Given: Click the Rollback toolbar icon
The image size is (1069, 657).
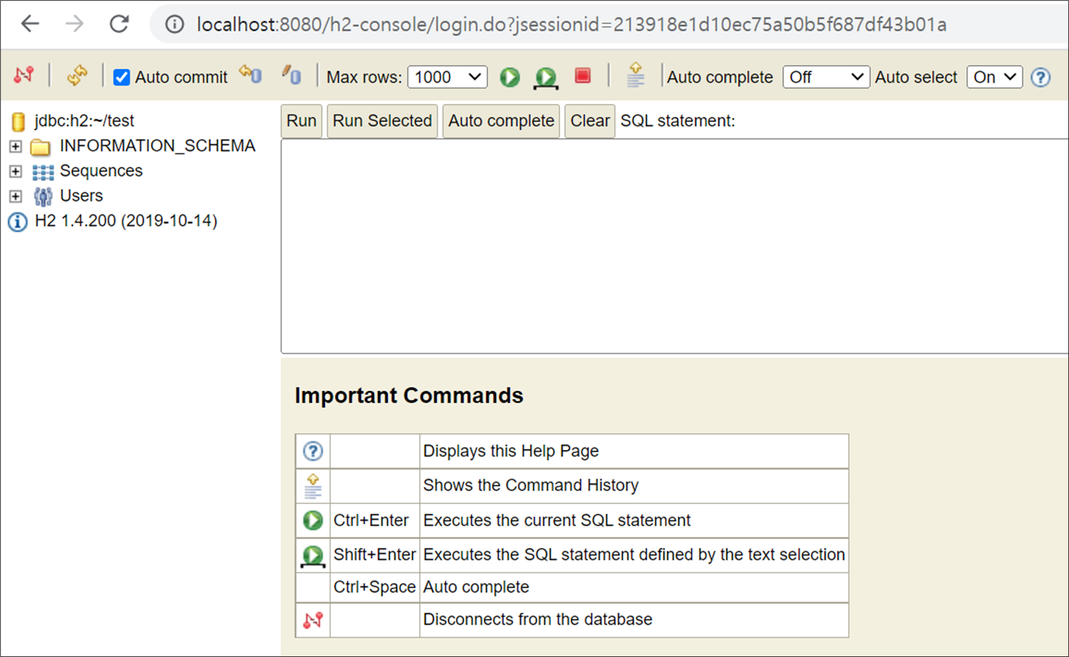Looking at the screenshot, I should [250, 75].
